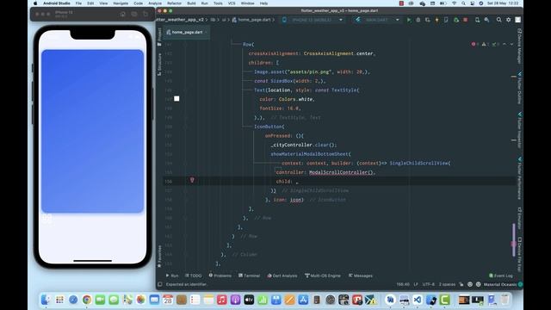Click the blue gradient weather card in simulator
This screenshot has width=551, height=310.
click(92, 131)
